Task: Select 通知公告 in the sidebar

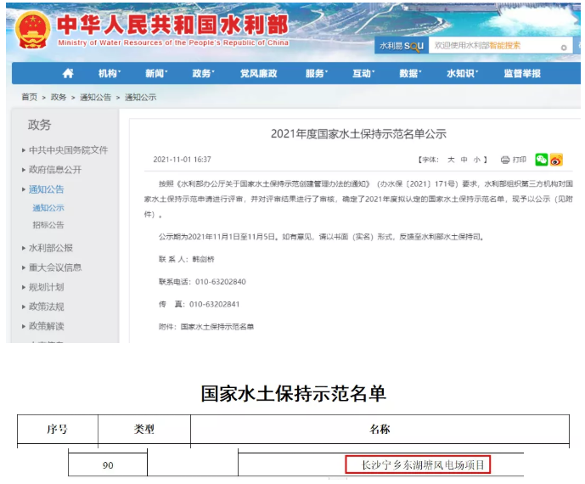Action: [46, 189]
